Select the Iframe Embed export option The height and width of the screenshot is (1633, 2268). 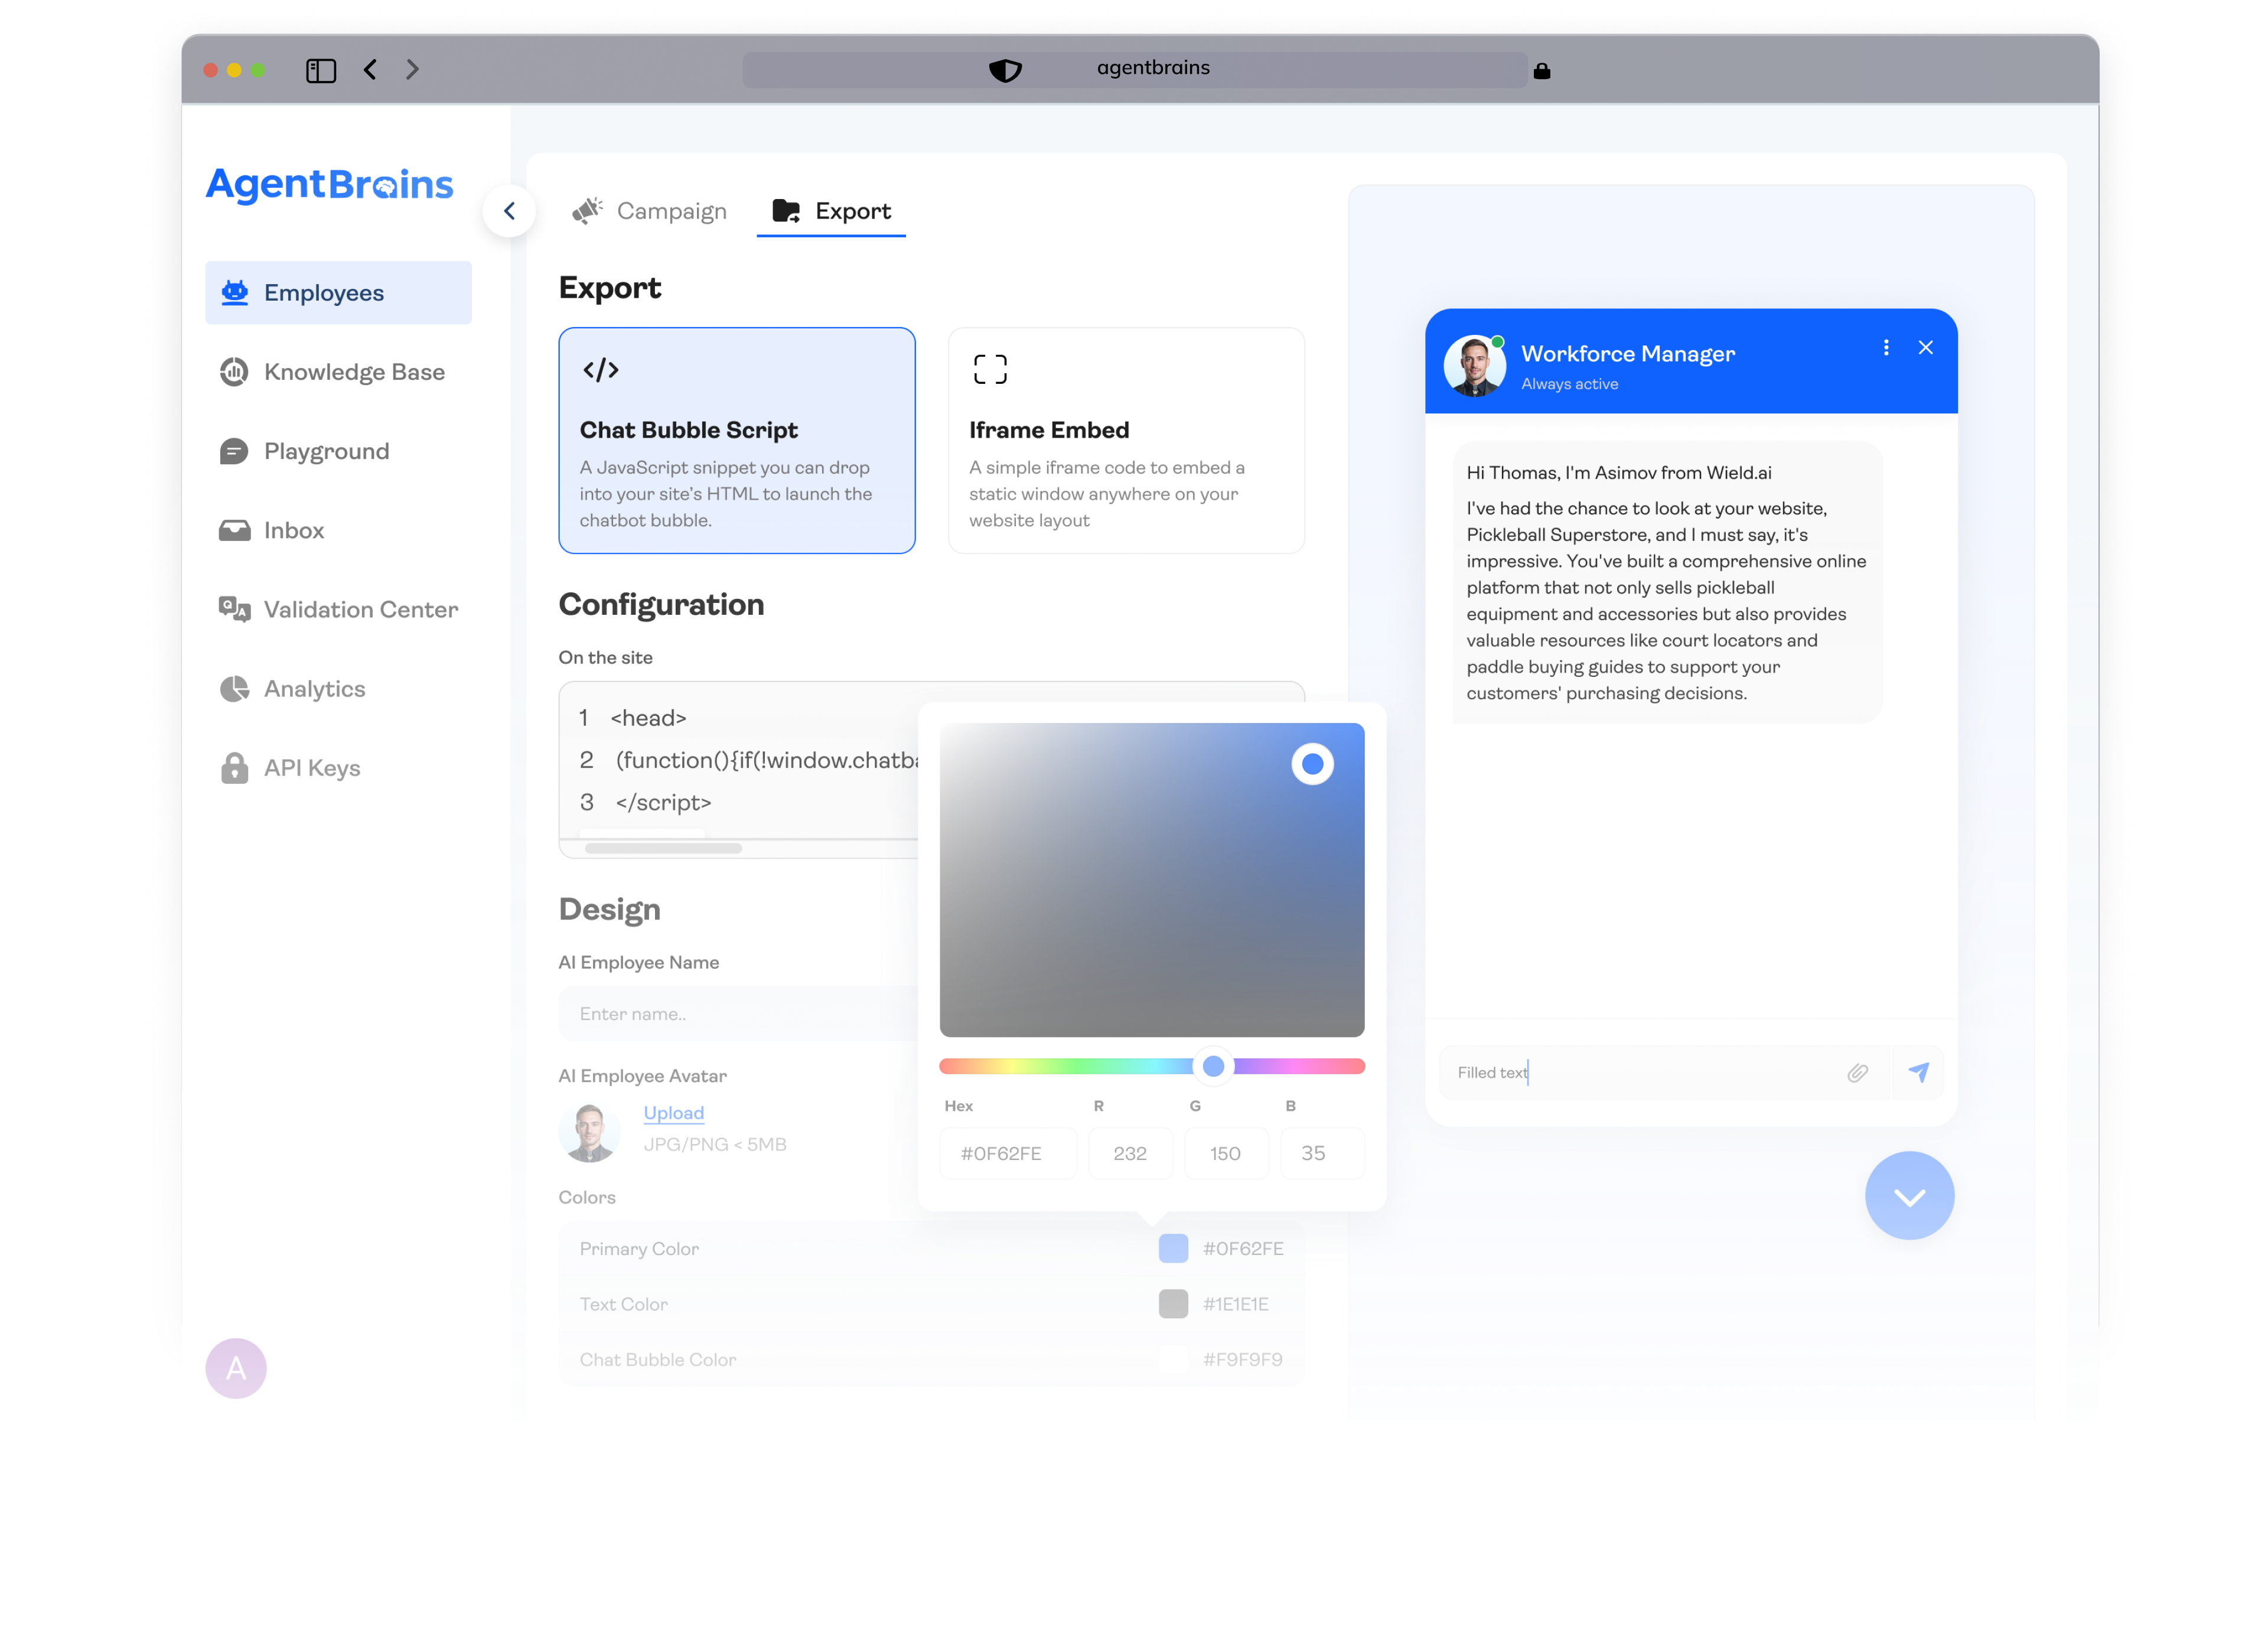pyautogui.click(x=1126, y=440)
